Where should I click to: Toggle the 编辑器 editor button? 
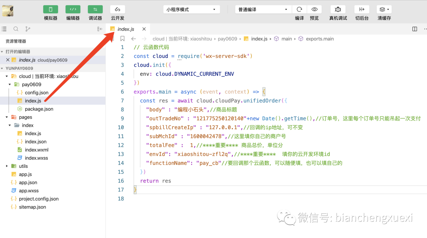[73, 9]
